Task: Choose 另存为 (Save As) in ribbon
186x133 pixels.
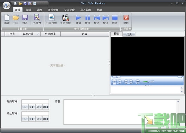Action: 37,19
